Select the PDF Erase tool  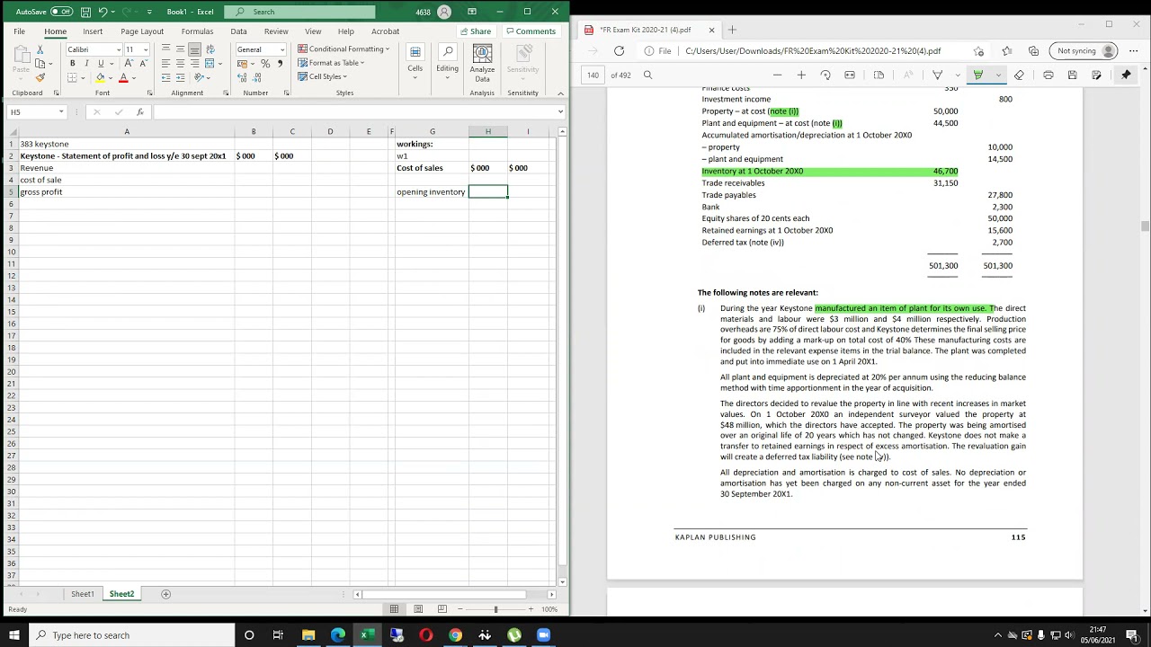coord(1019,75)
